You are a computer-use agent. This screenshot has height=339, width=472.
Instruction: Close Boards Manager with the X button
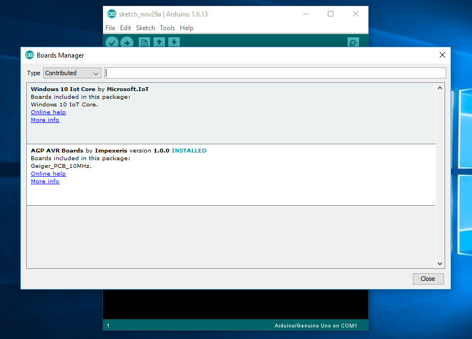click(442, 55)
